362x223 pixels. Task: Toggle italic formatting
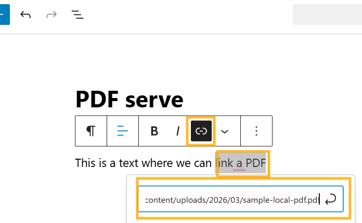tap(177, 131)
